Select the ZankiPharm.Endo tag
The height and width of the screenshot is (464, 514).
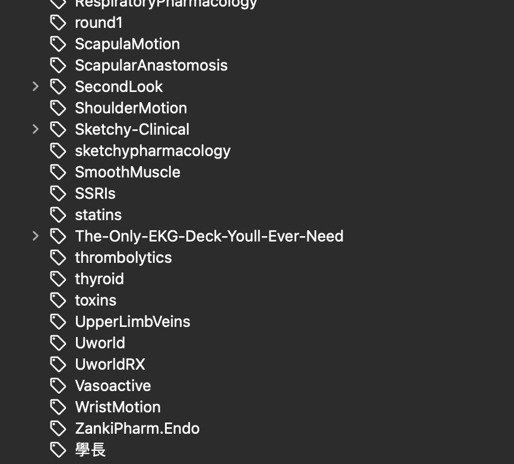[137, 428]
